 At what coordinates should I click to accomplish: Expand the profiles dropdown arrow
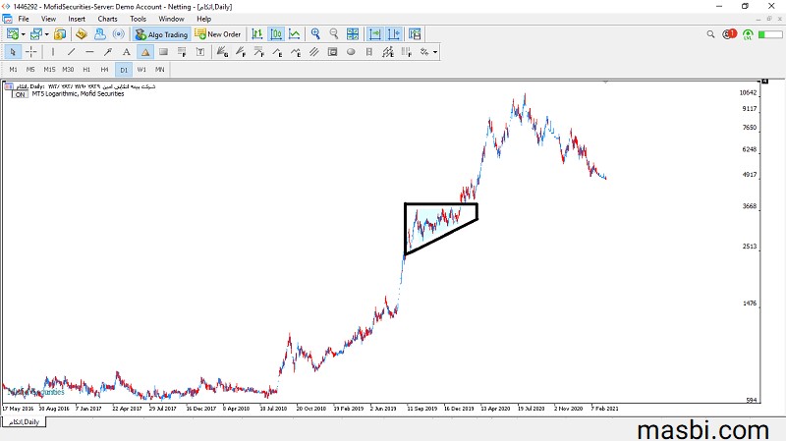(47, 34)
